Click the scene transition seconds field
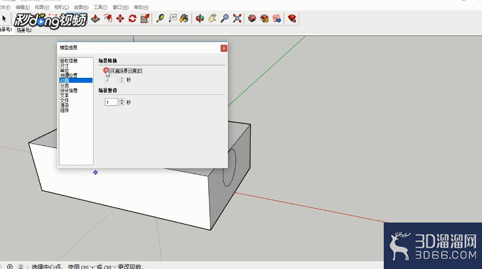This screenshot has width=482, height=269. pos(111,80)
